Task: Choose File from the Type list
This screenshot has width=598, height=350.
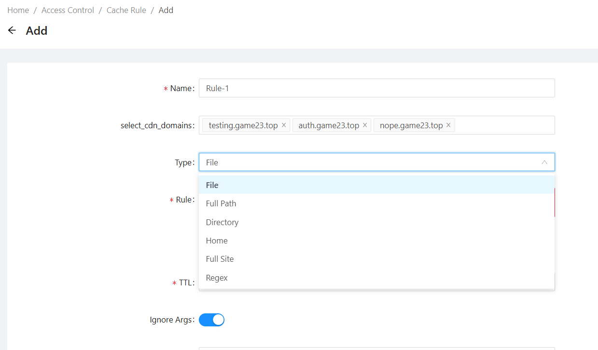Action: pyautogui.click(x=212, y=185)
